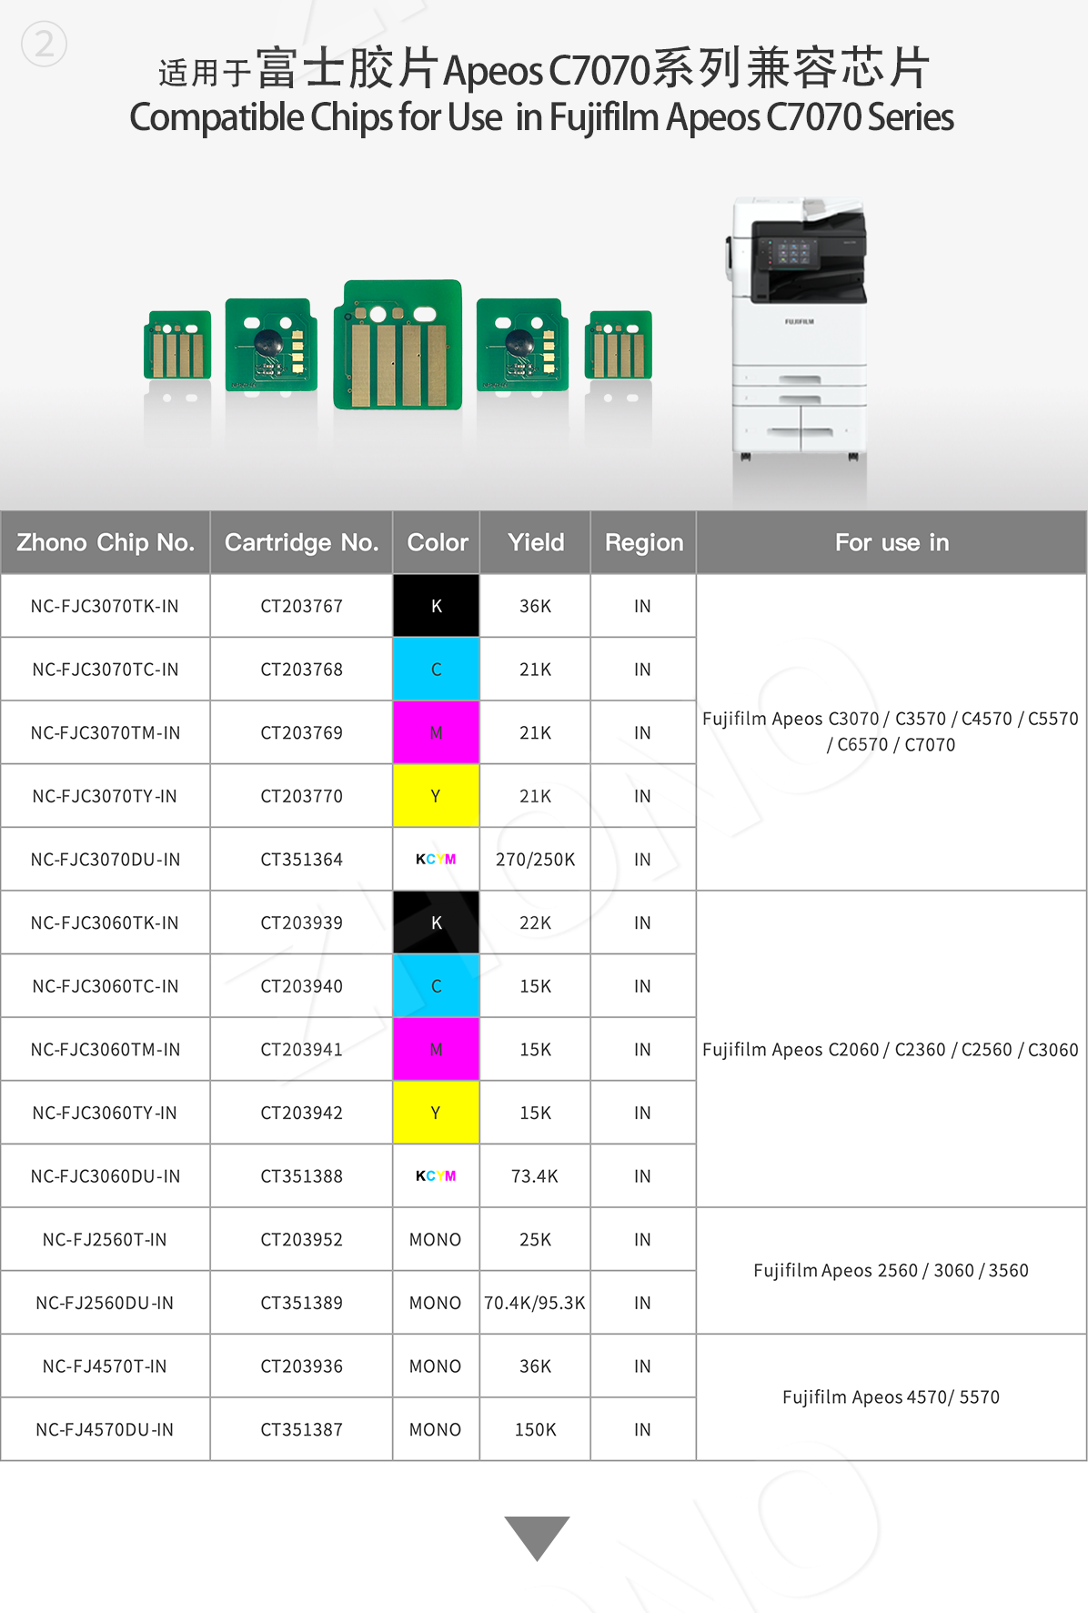1088x1613 pixels.
Task: Click the 150K yield value
Action: pyautogui.click(x=535, y=1429)
